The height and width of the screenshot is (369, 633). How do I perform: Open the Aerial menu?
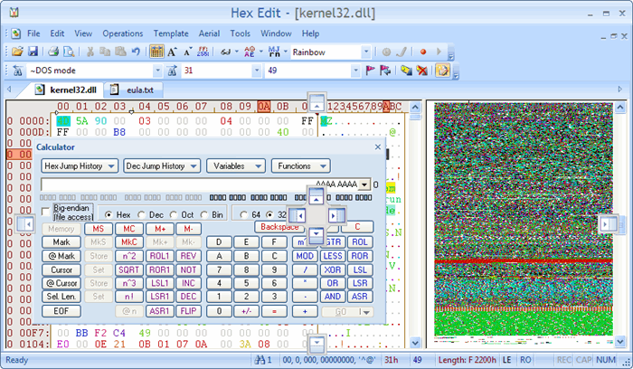[x=209, y=33]
